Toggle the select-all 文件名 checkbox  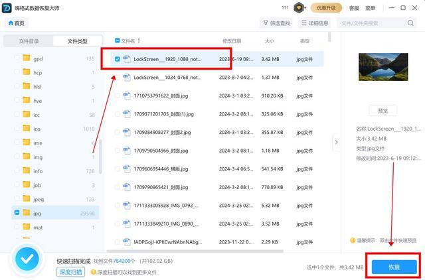pos(117,40)
